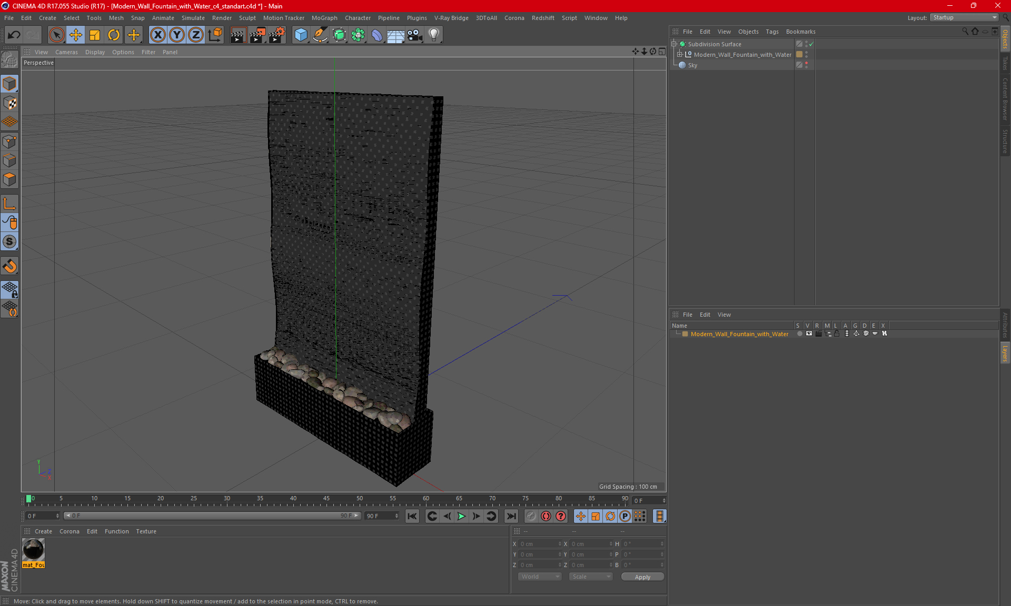1011x606 pixels.
Task: Go to end of animation
Action: pos(511,516)
